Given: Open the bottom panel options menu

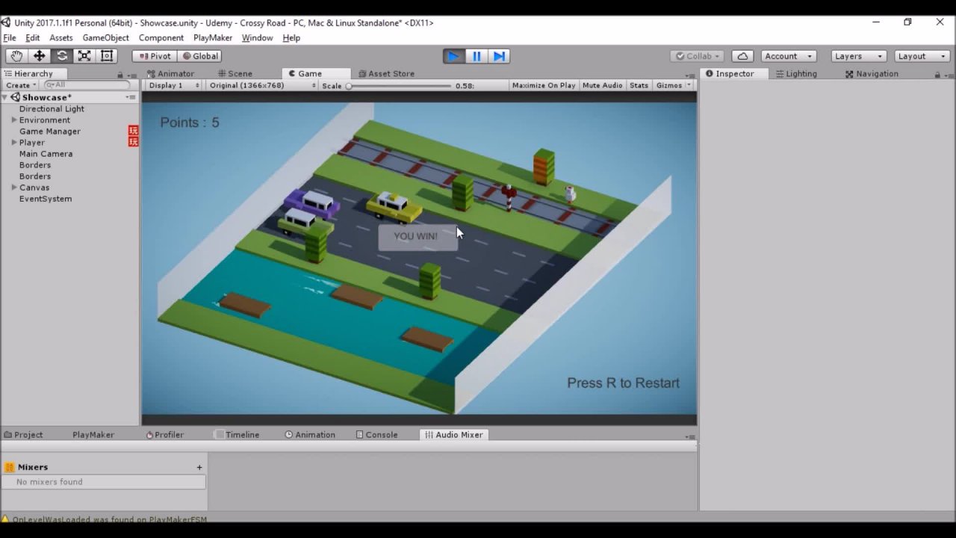Looking at the screenshot, I should coord(691,436).
